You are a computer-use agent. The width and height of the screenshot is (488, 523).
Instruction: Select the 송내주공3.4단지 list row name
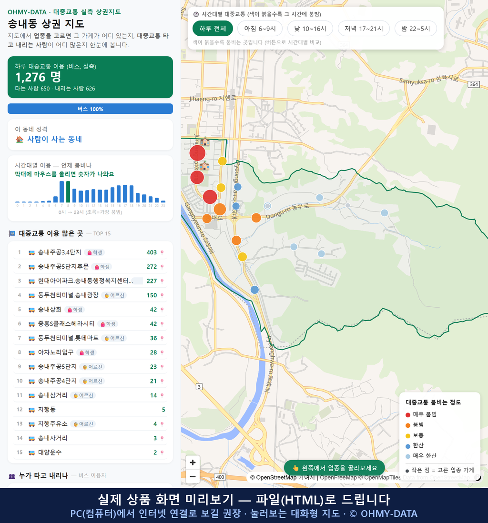coord(60,252)
